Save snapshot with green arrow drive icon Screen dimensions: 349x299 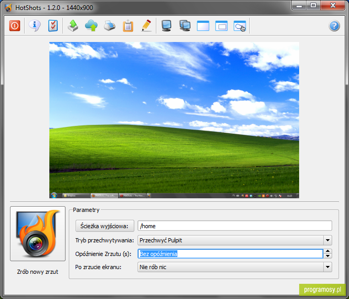click(73, 26)
